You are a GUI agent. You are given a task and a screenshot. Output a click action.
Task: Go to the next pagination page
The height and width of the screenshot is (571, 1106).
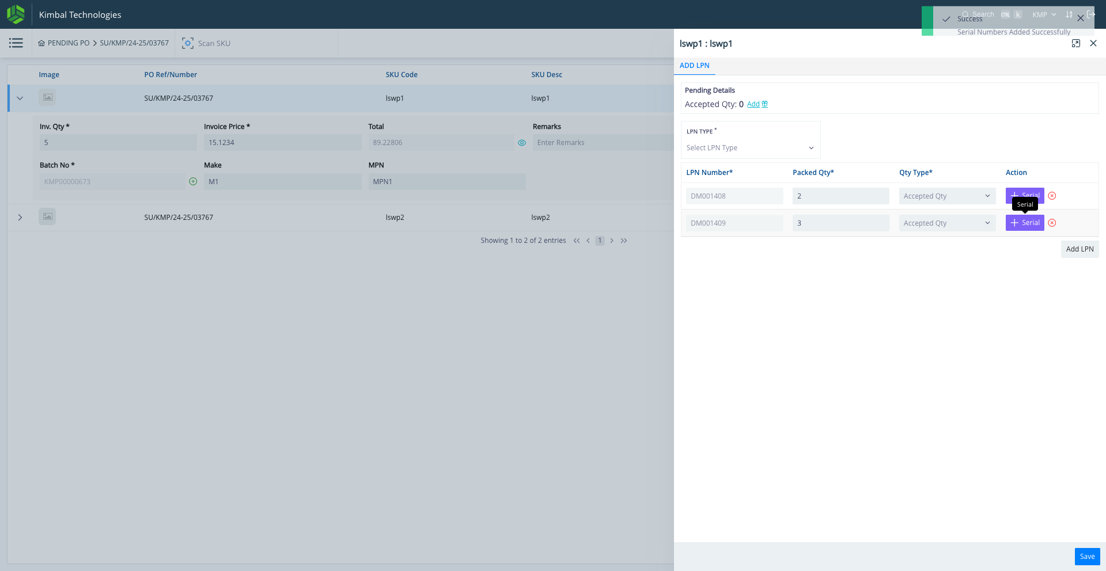(x=612, y=241)
